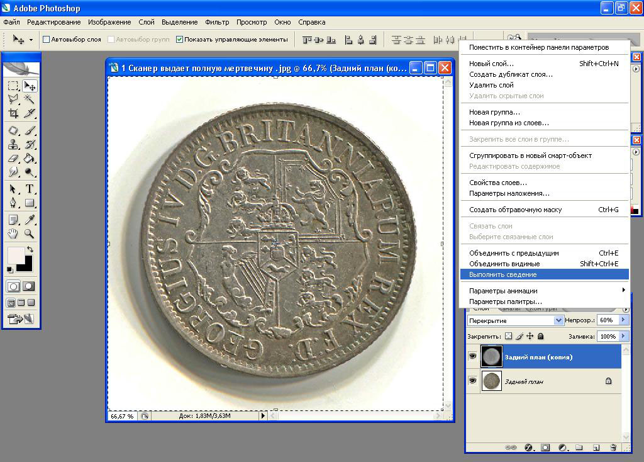The image size is (644, 462).
Task: Select the Move tool in toolbox
Action: (30, 86)
